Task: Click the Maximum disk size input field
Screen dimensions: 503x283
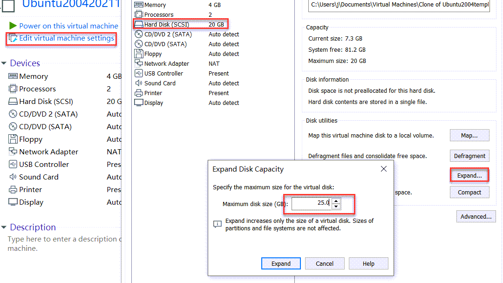Action: point(312,204)
